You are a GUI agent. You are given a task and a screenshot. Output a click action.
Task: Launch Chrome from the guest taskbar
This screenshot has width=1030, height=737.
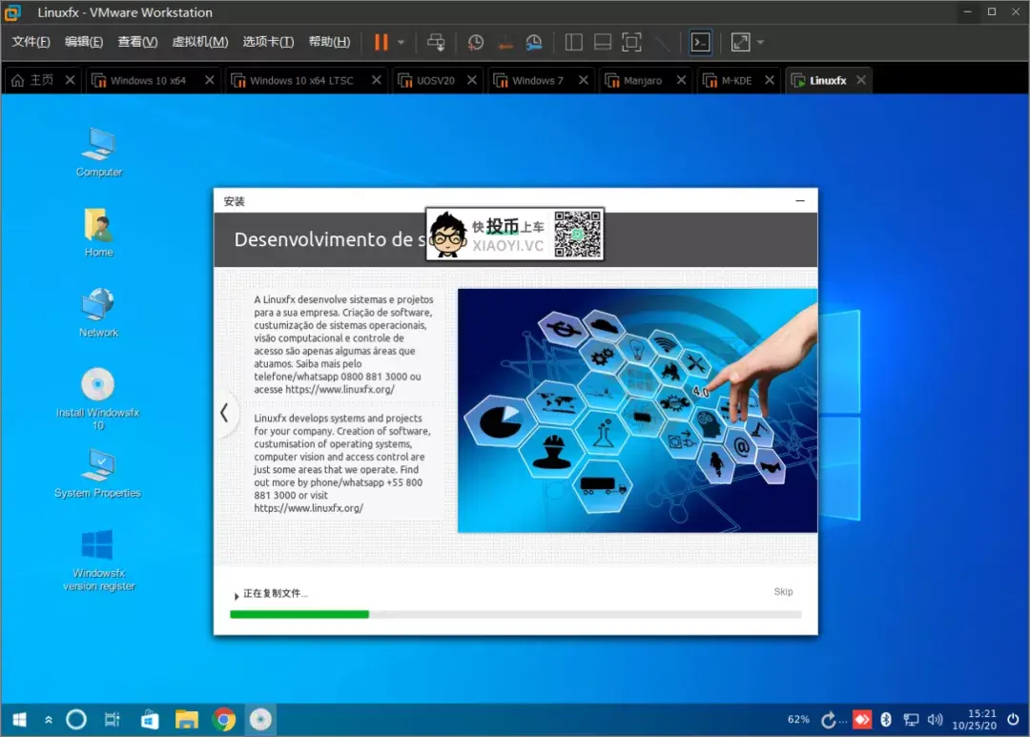tap(224, 720)
